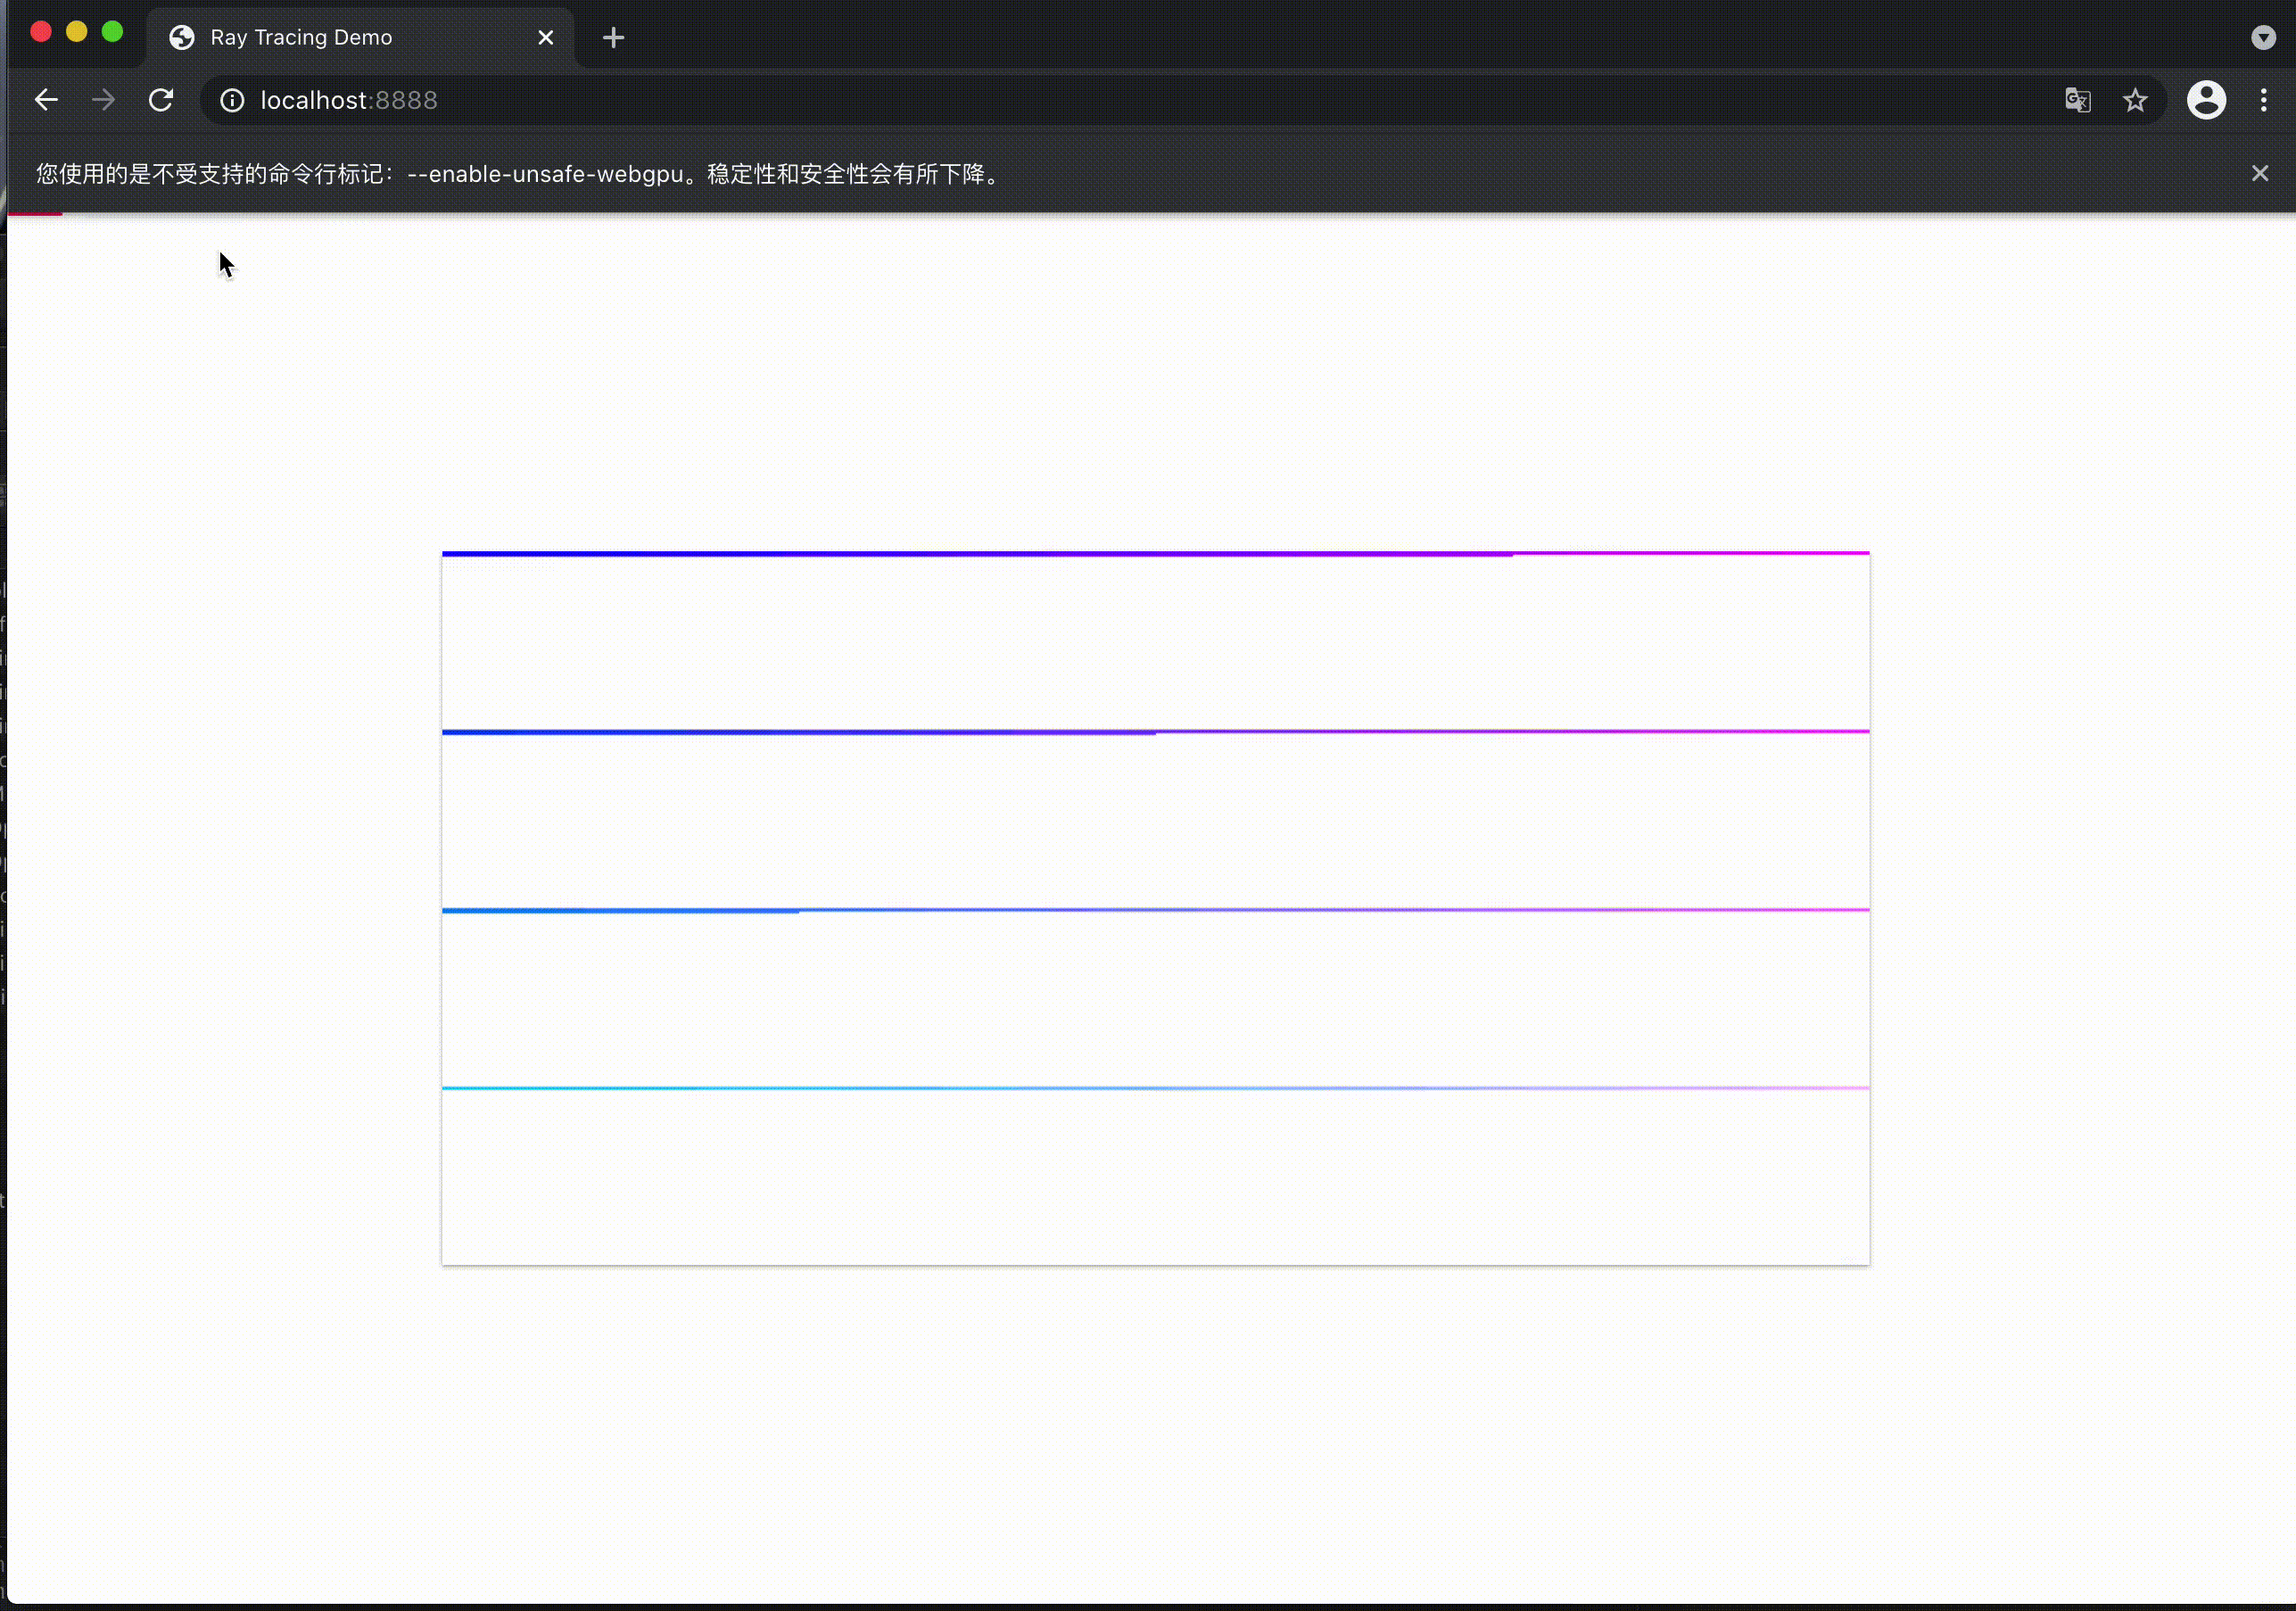Click the green fullscreen window button
Viewport: 2296px width, 1611px height.
(x=113, y=32)
